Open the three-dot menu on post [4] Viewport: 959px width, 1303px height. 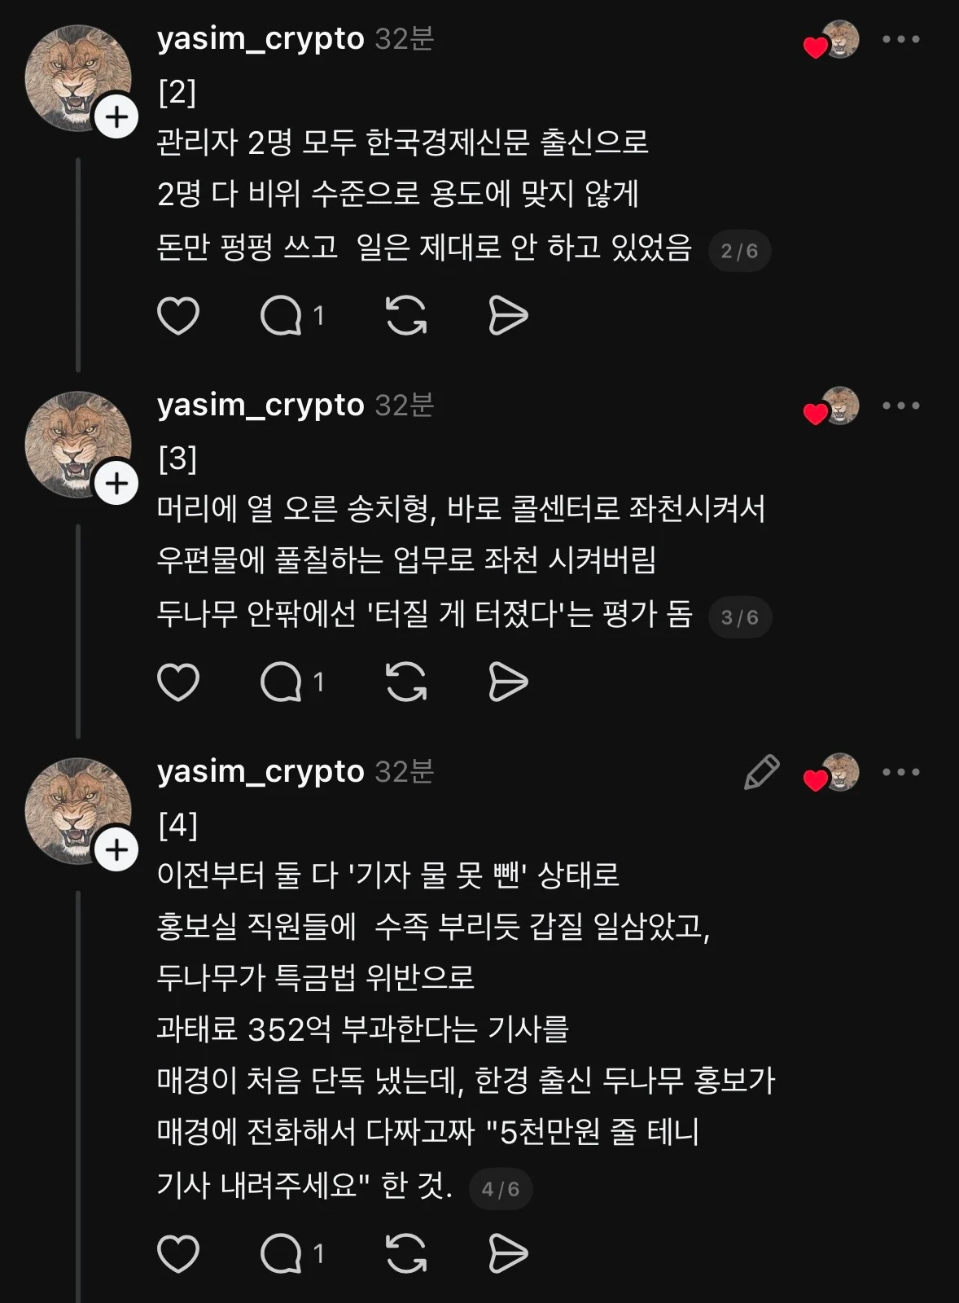pyautogui.click(x=901, y=772)
